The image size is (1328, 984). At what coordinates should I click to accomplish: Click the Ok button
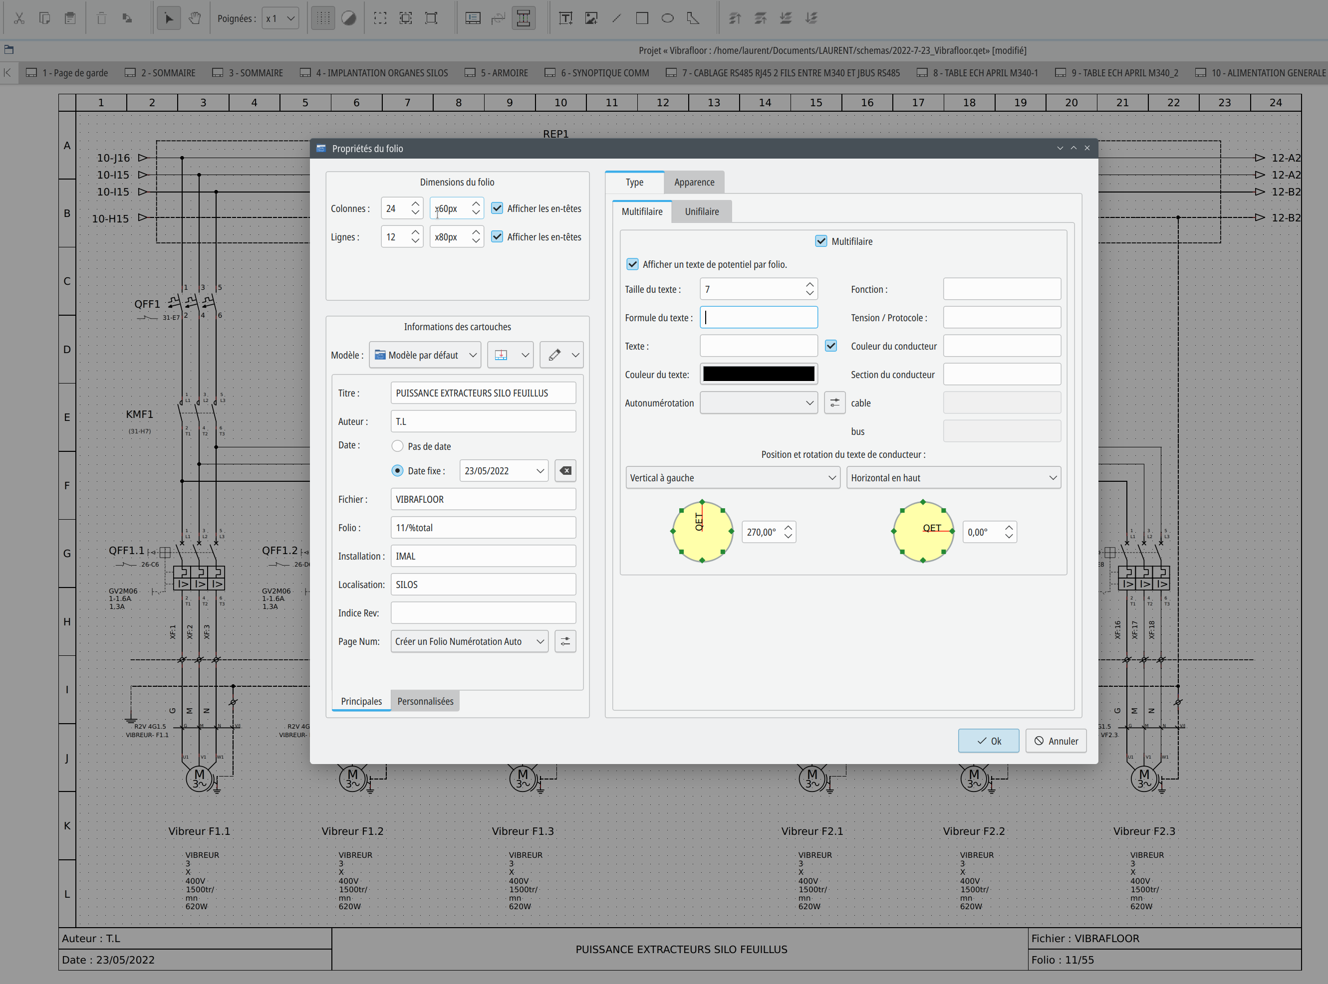tap(988, 741)
